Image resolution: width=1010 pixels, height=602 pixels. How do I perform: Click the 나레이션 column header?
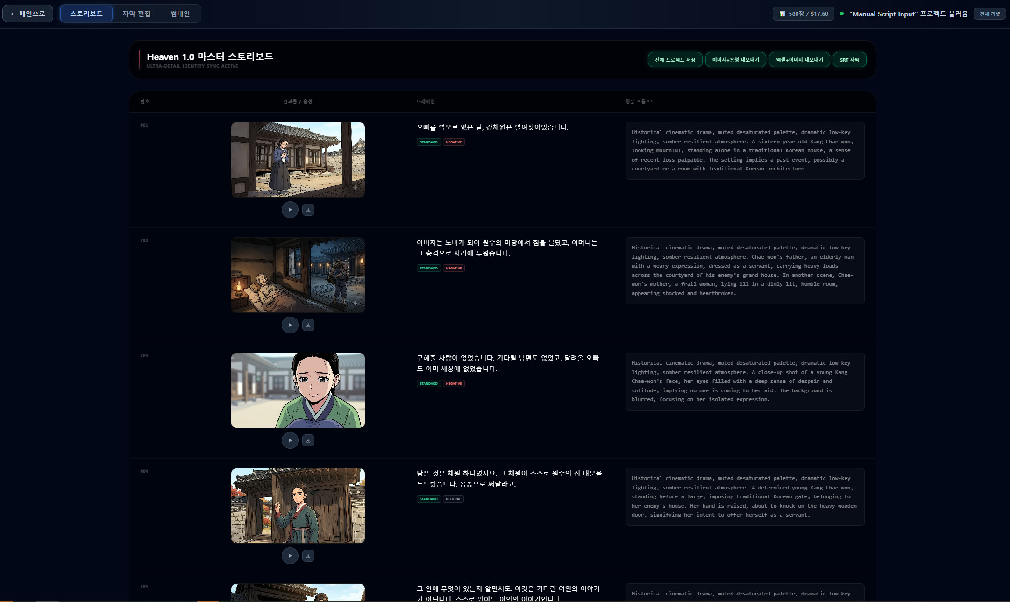click(426, 101)
